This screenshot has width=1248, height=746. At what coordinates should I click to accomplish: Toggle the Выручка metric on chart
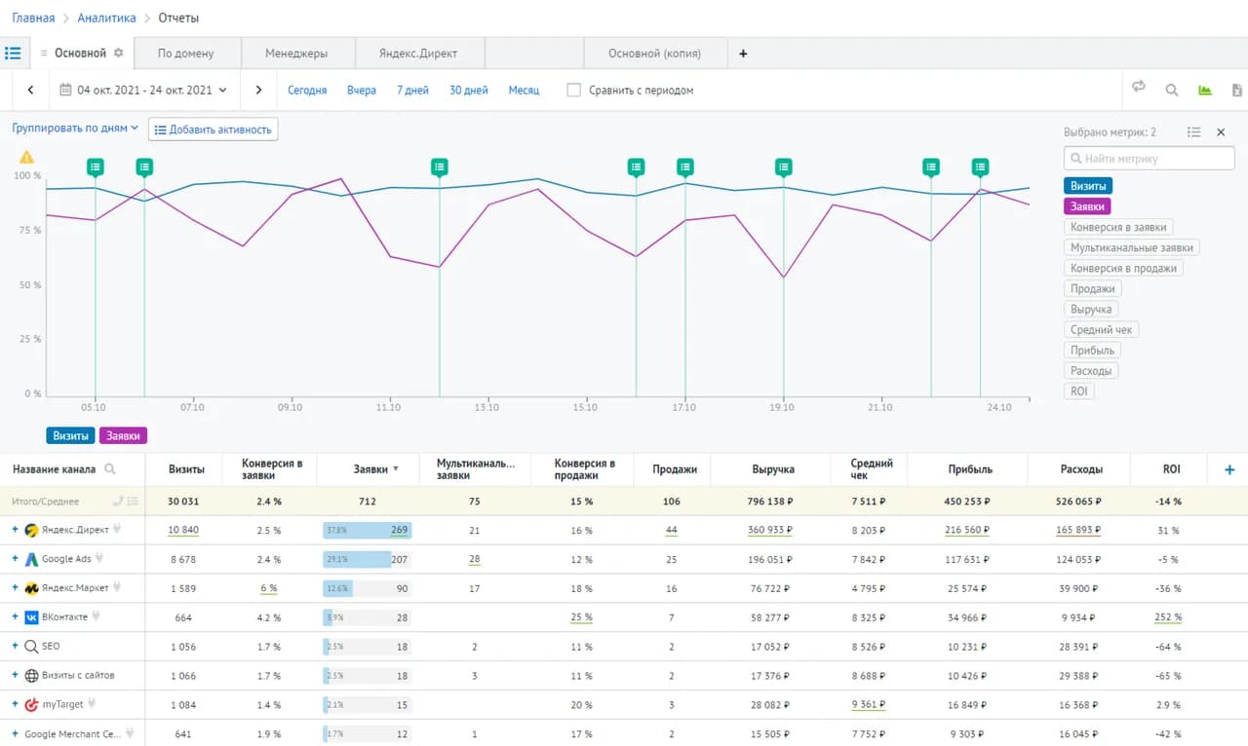pos(1091,309)
